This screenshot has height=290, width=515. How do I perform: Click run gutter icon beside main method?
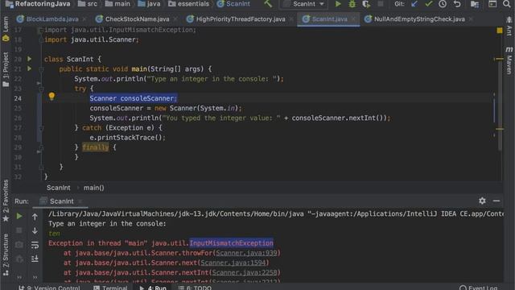click(29, 68)
